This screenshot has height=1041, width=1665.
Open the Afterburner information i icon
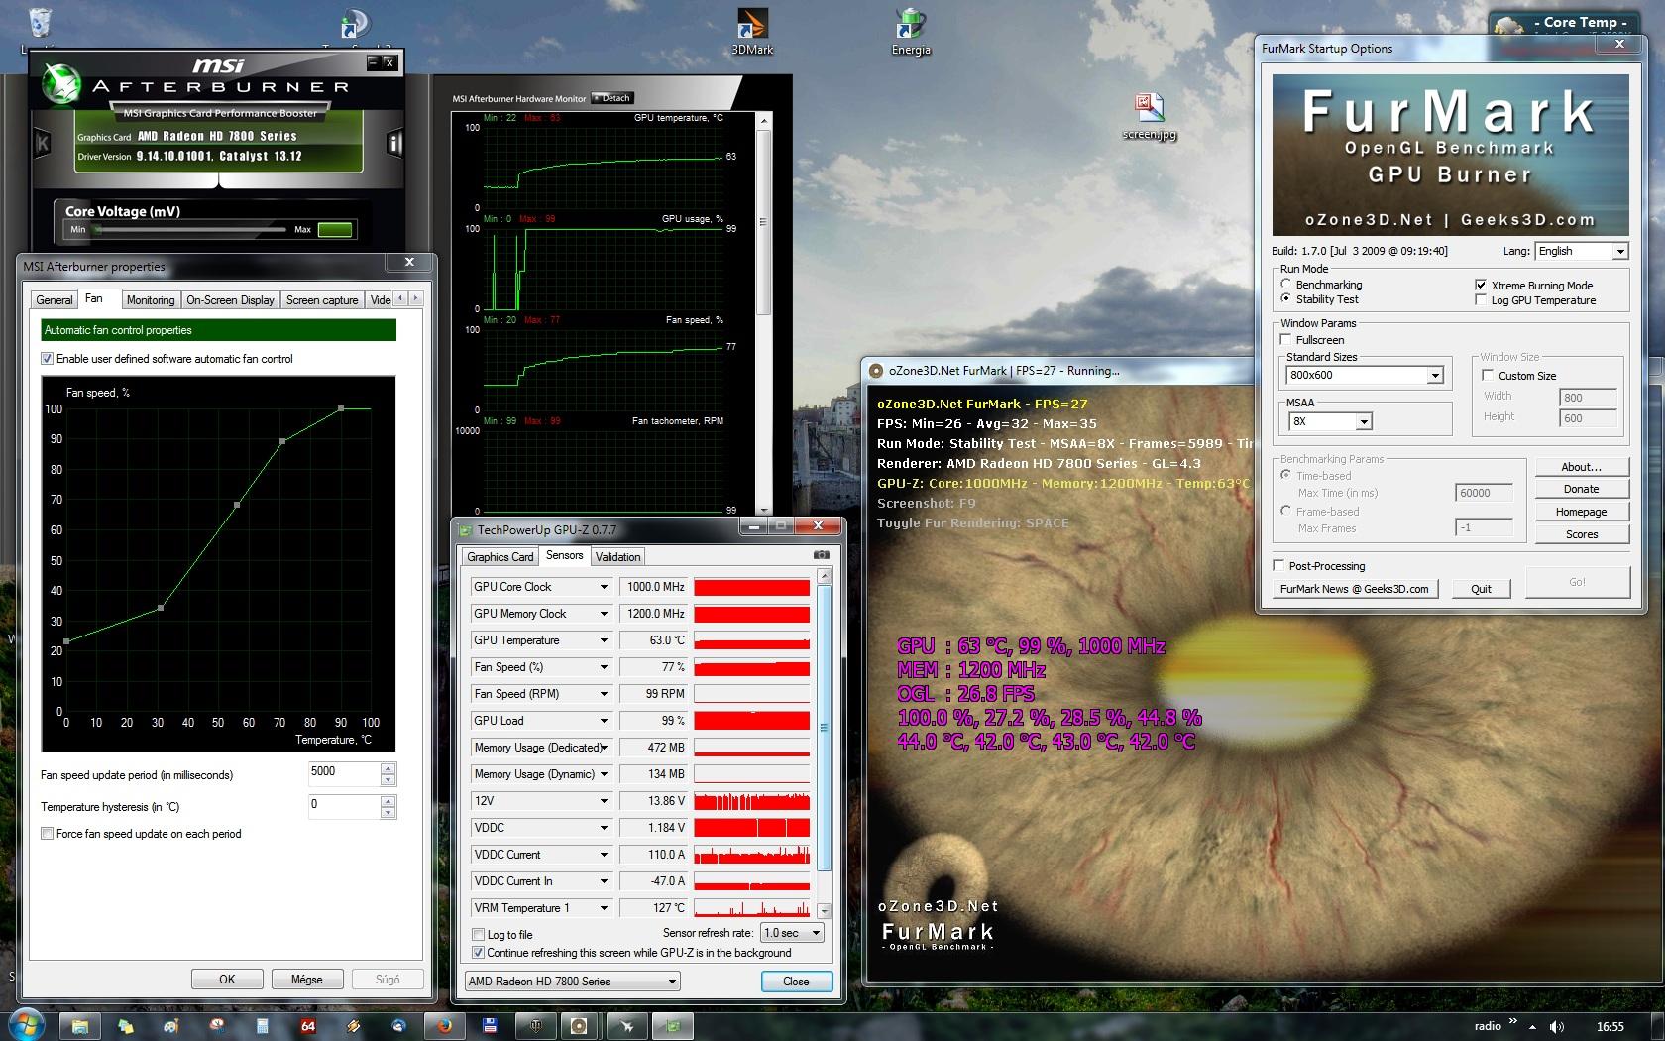coord(395,143)
